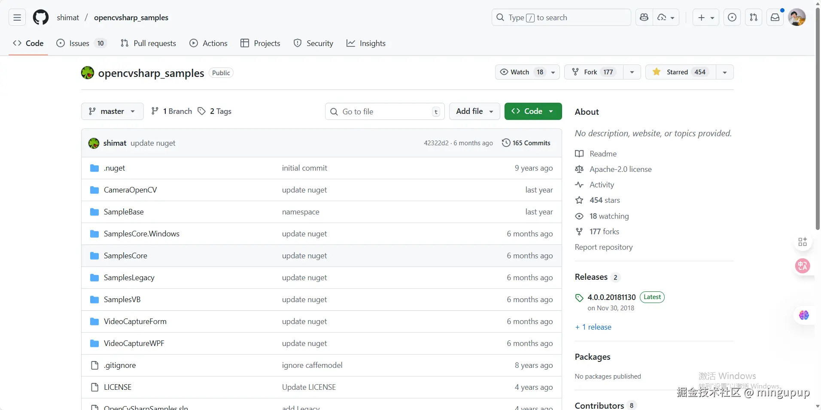Viewport: 821px width, 410px height.
Task: Open GitHub Copilot chat icon
Action: click(x=644, y=18)
